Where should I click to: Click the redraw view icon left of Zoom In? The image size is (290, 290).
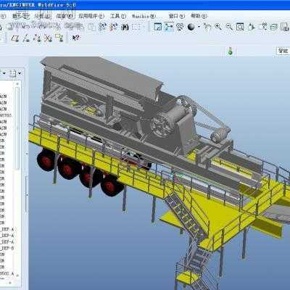click(x=207, y=27)
